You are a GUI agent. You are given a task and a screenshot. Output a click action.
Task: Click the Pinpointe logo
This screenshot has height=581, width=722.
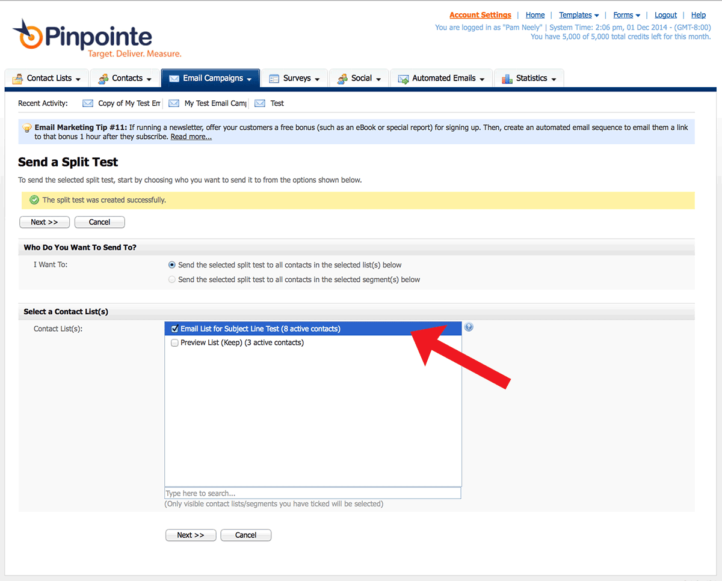point(96,38)
